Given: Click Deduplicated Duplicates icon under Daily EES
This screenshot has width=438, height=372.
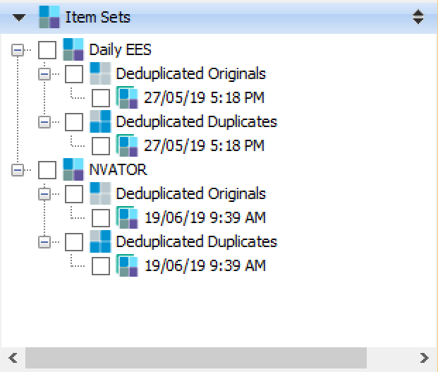Looking at the screenshot, I should tap(100, 121).
